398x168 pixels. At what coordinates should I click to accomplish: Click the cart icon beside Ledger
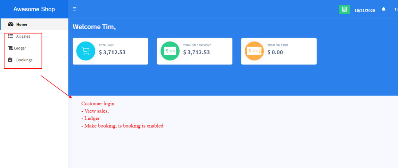point(10,48)
